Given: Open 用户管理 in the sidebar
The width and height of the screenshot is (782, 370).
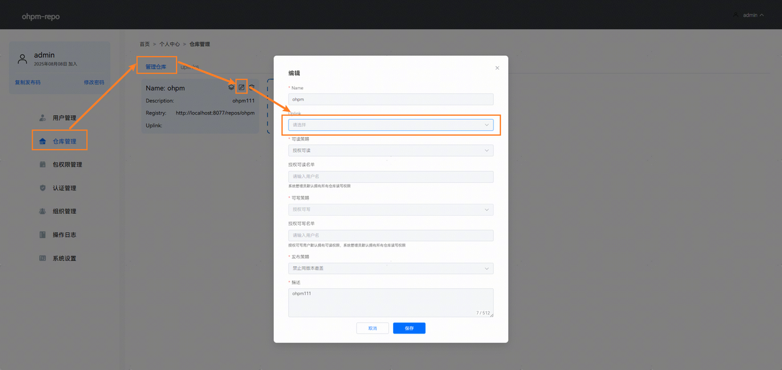Looking at the screenshot, I should coord(64,118).
